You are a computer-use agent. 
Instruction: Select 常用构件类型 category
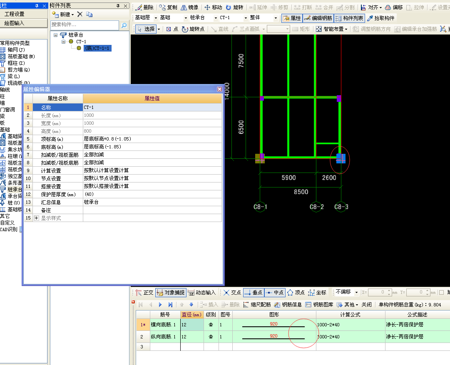click(x=15, y=43)
